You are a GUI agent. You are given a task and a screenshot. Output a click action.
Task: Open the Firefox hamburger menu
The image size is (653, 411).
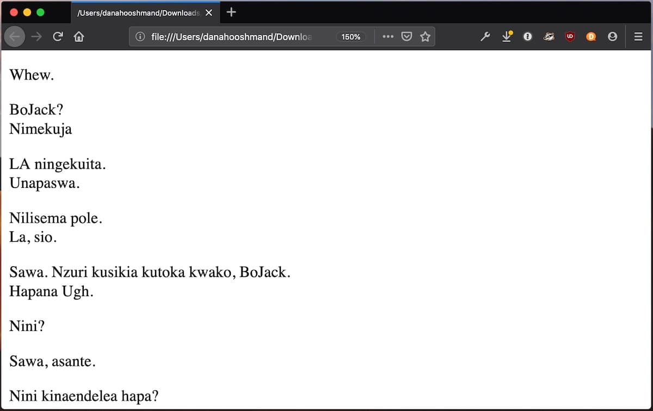(639, 36)
